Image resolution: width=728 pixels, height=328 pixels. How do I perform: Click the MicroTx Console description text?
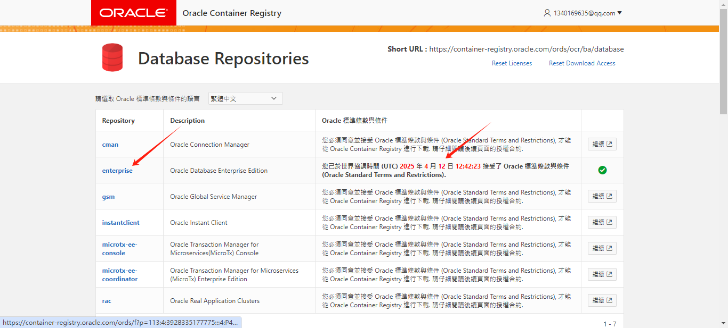pos(215,249)
